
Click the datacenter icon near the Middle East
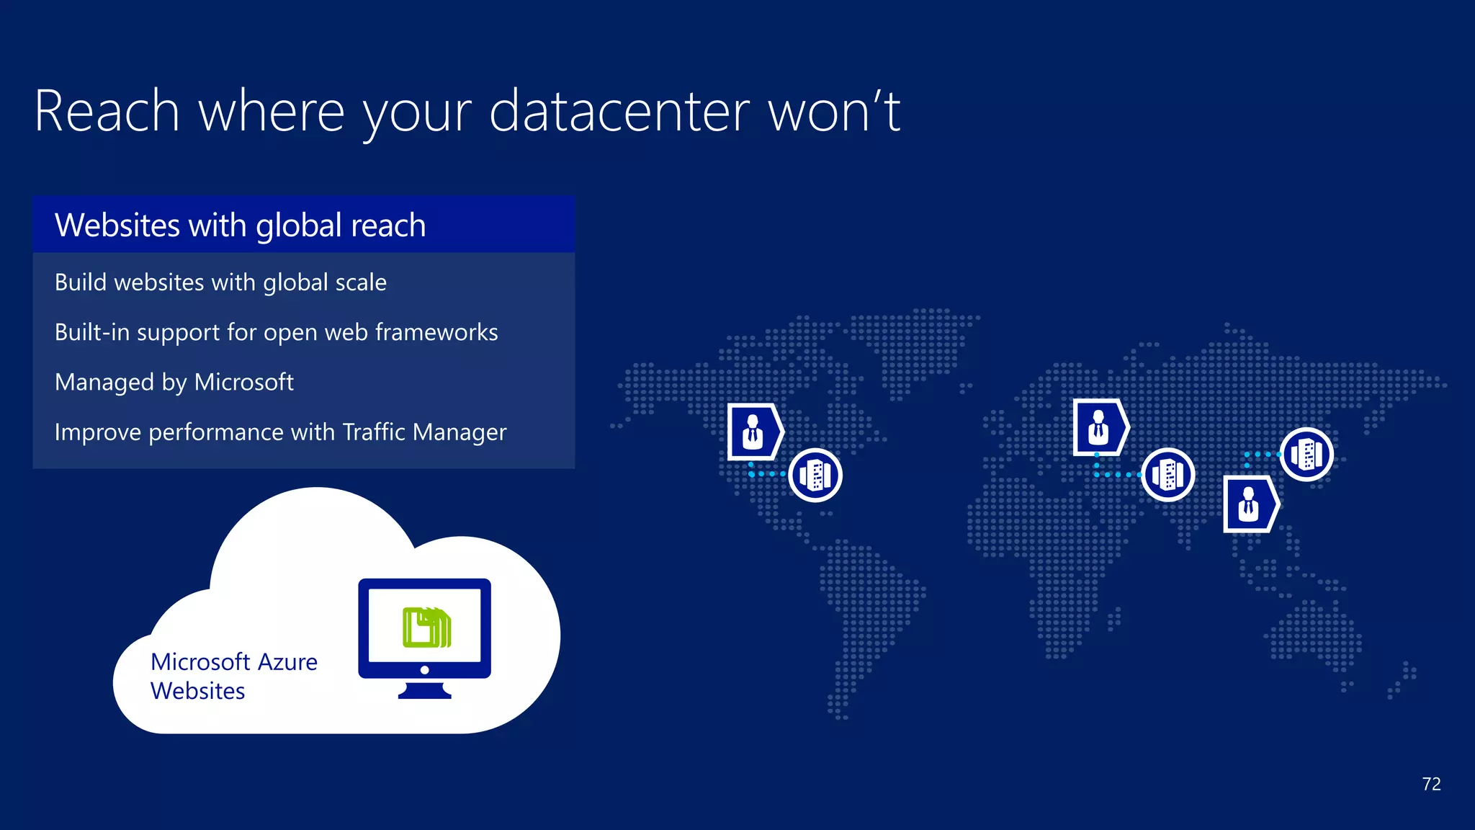tap(1167, 474)
